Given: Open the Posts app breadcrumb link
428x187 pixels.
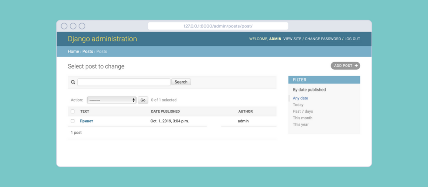Looking at the screenshot, I should click(87, 51).
